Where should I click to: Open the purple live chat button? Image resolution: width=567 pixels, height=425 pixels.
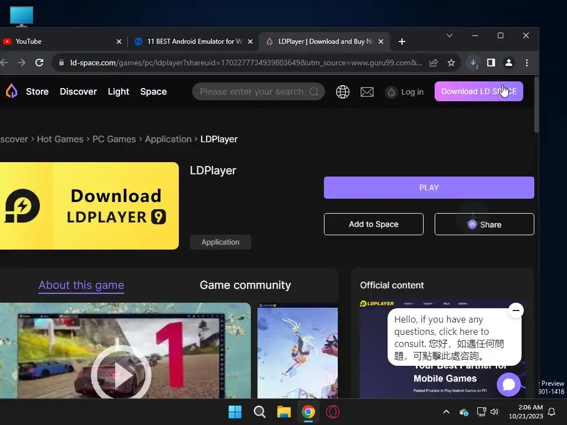(x=508, y=385)
